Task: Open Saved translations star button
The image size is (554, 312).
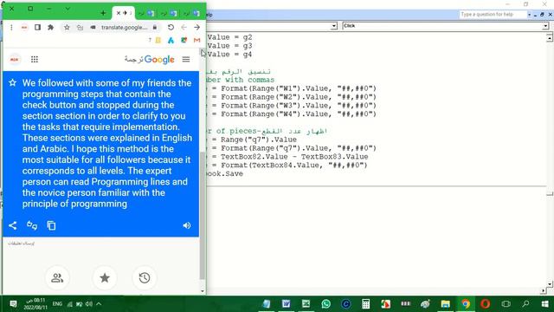Action: 105,277
